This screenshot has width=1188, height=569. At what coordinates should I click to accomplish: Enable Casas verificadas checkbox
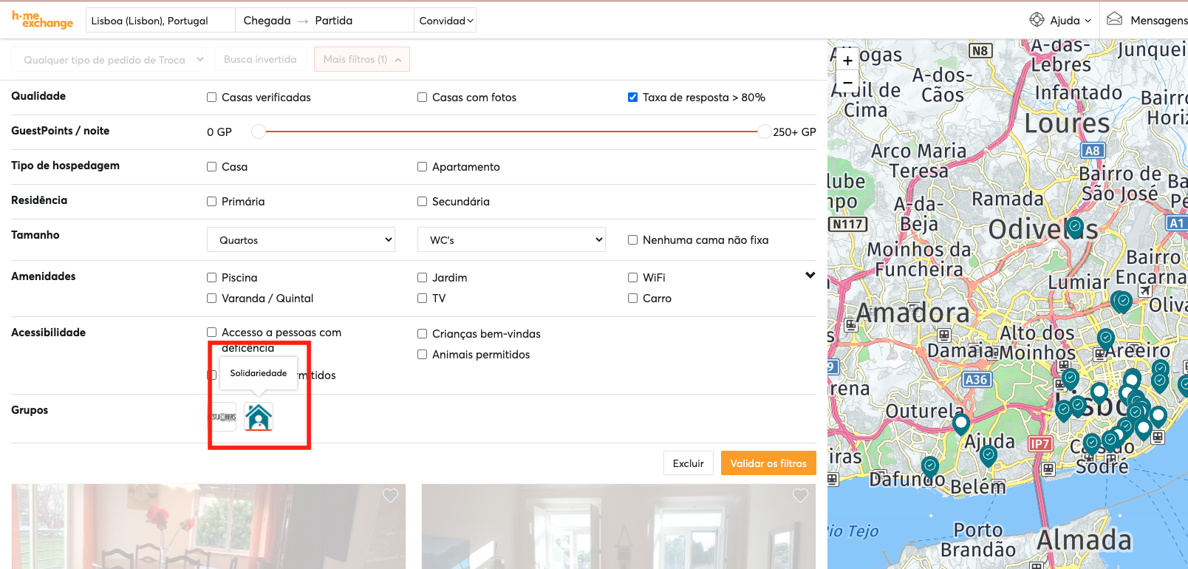(x=212, y=97)
